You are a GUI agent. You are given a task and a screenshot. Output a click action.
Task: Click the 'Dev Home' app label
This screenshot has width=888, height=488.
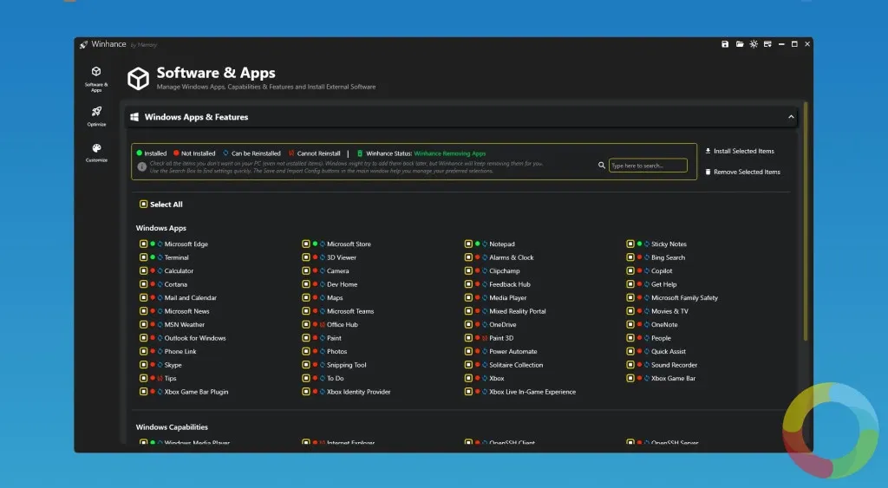342,284
